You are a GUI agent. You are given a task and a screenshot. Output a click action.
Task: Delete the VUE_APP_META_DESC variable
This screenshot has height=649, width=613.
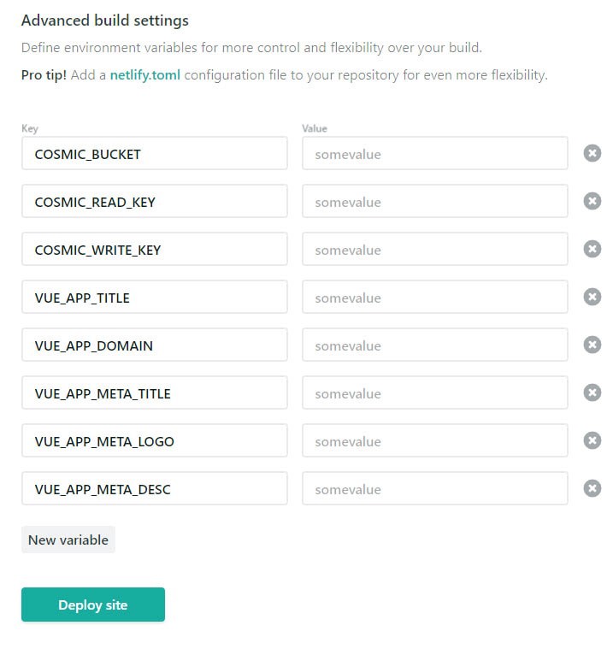pyautogui.click(x=592, y=488)
